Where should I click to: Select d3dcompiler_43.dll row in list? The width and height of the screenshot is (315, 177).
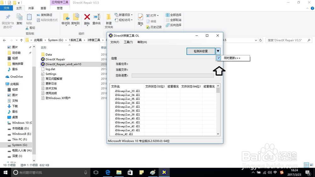coord(127,130)
